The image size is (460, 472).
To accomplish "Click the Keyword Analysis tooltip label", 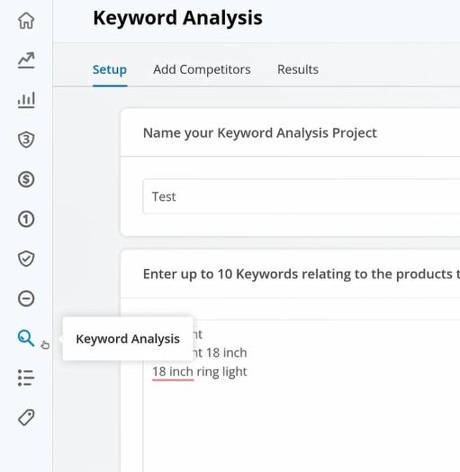I will (128, 339).
